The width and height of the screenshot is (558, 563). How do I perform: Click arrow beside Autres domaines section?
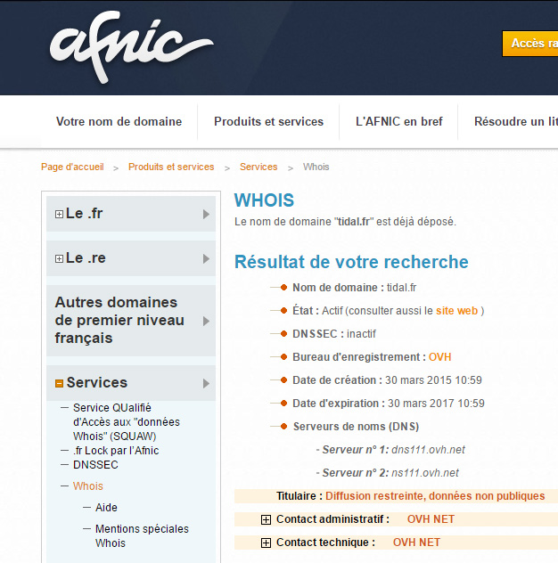click(x=206, y=321)
